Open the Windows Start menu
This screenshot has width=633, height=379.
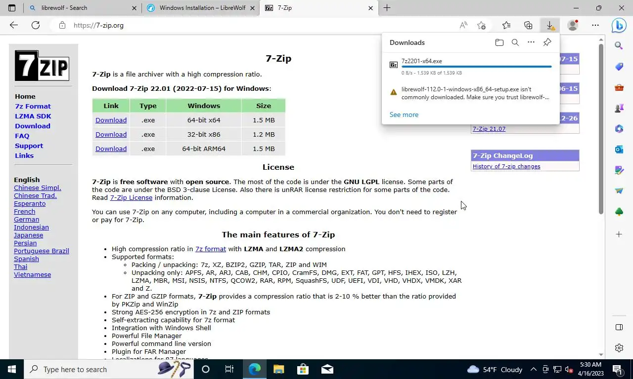click(12, 369)
